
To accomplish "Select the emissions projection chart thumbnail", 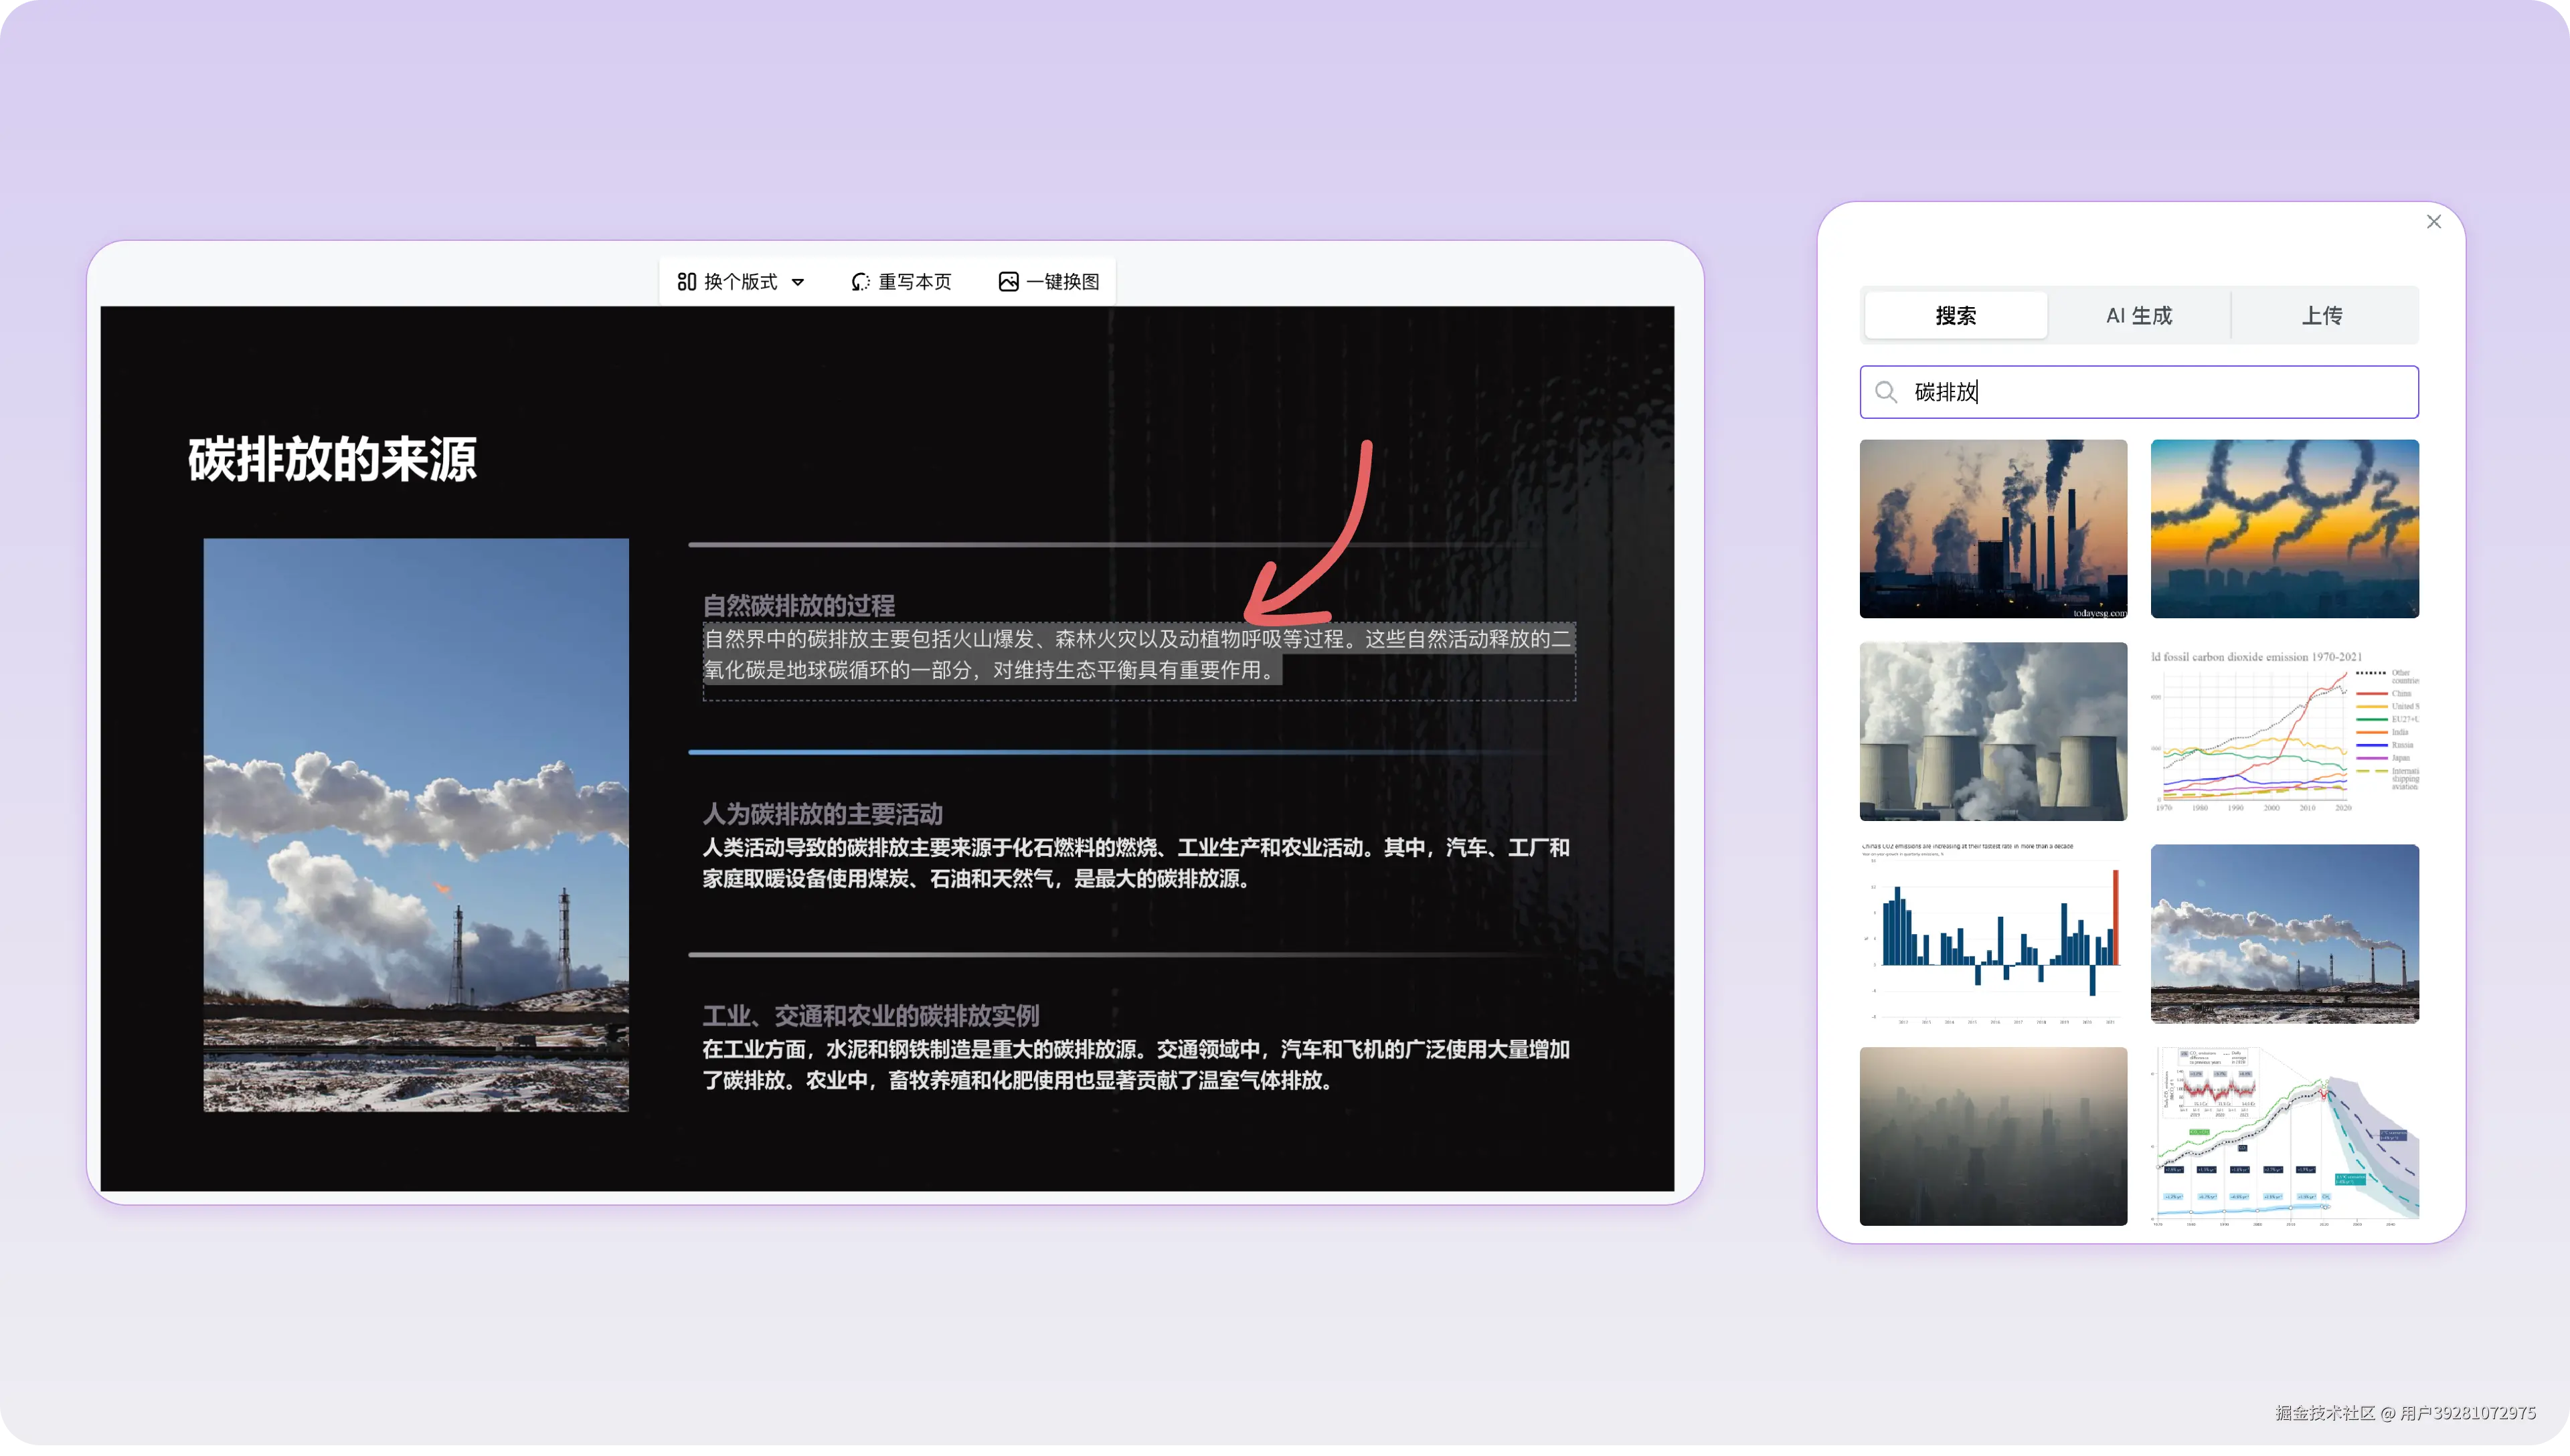I will point(2284,1136).
